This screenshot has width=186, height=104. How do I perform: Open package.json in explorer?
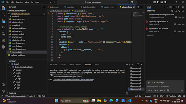[x=17, y=31]
